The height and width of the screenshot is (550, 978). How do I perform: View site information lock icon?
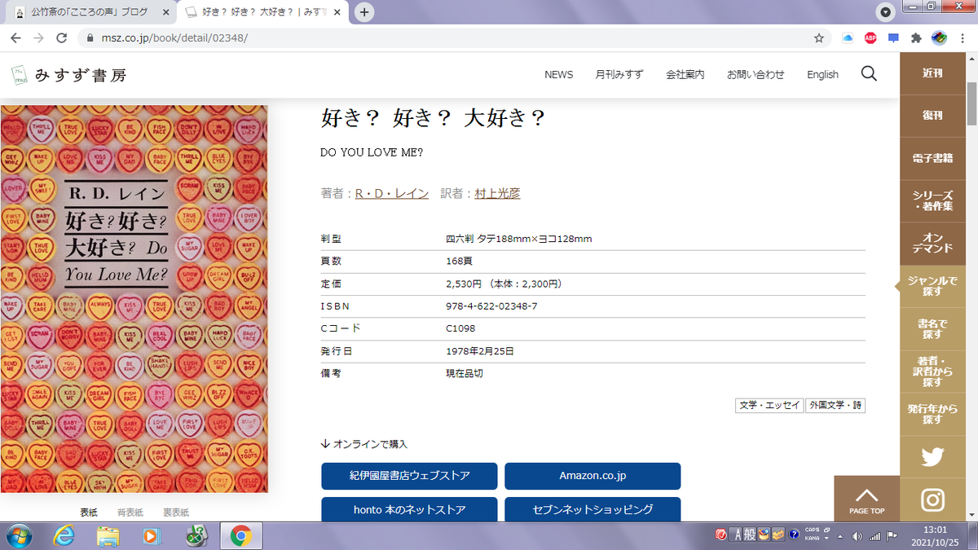[89, 38]
